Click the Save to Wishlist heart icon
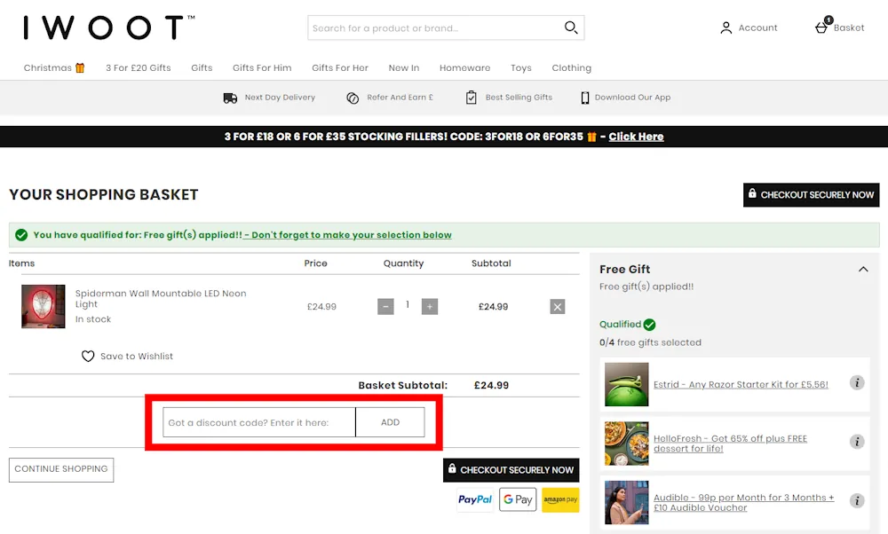Image resolution: width=888 pixels, height=534 pixels. (88, 357)
